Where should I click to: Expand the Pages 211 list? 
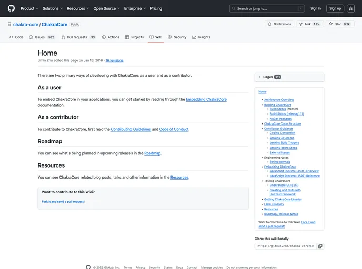(289, 77)
